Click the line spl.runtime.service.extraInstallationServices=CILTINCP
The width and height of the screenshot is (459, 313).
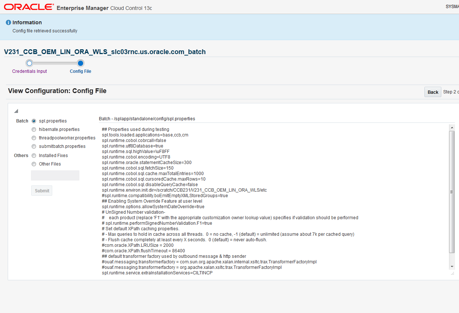click(x=157, y=273)
